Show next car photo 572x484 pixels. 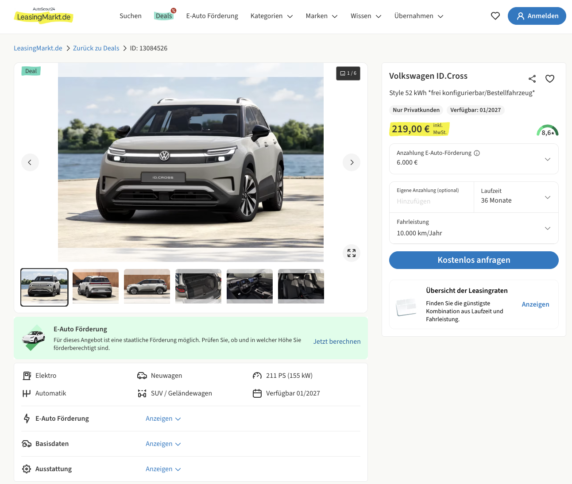[x=352, y=162]
